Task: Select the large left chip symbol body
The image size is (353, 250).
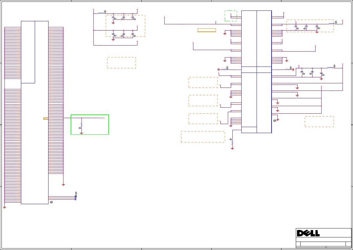Action: tap(35, 112)
